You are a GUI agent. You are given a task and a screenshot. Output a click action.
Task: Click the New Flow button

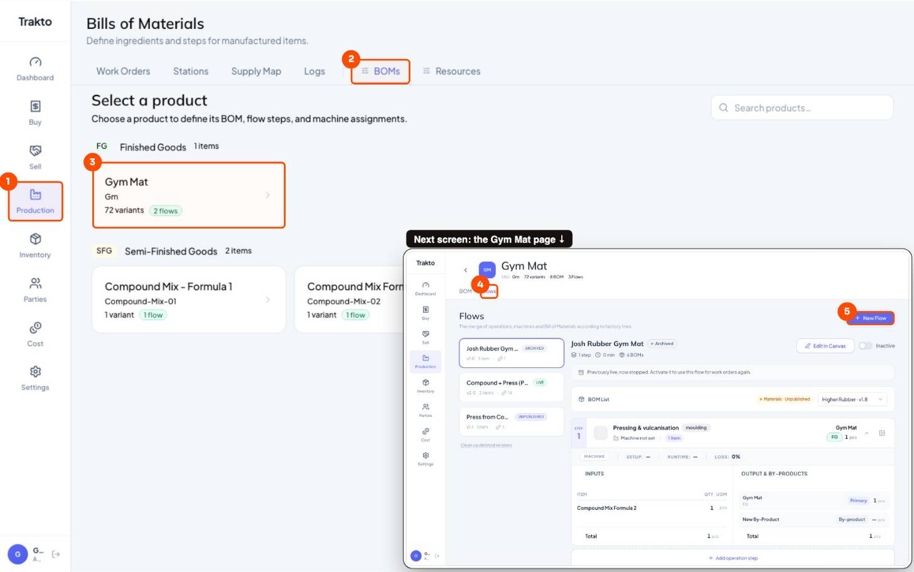tap(871, 318)
